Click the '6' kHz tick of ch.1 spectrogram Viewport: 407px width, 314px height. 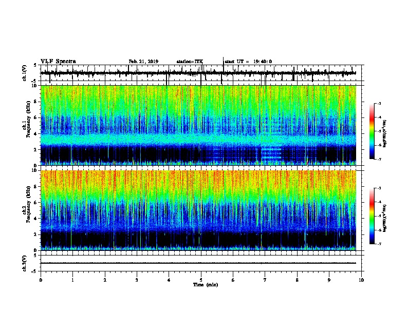tap(36, 117)
